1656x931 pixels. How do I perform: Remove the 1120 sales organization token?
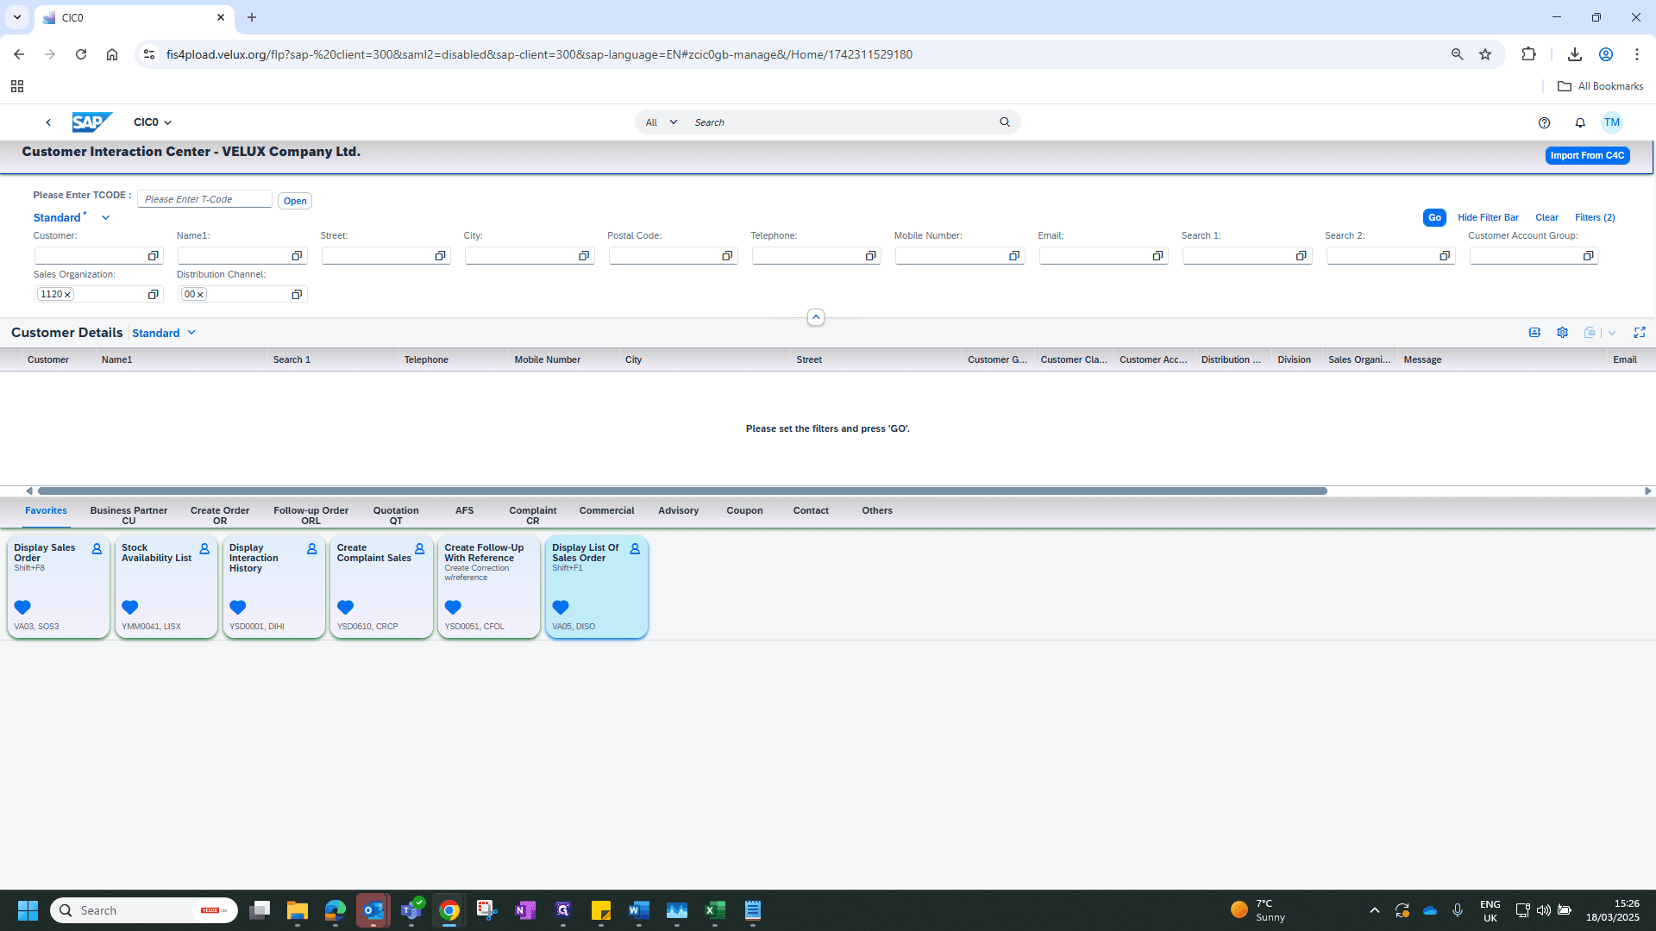tap(67, 295)
